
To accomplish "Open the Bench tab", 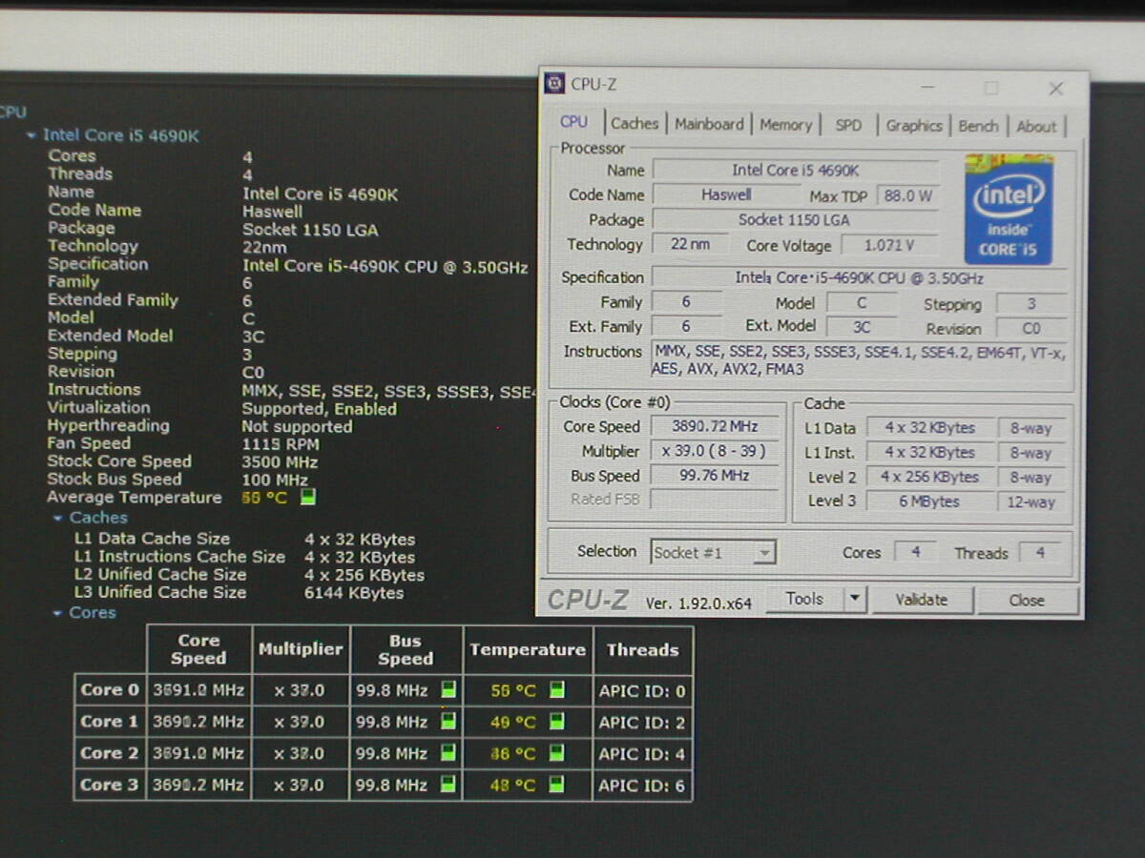I will (x=978, y=126).
